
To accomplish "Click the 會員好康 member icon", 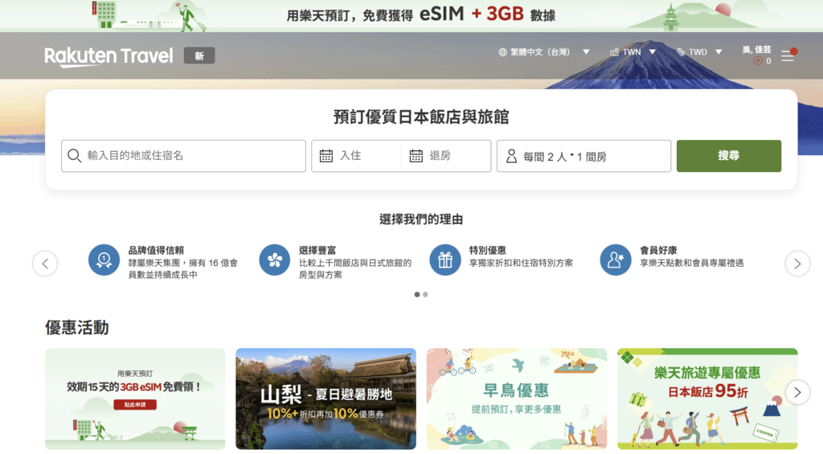I will [616, 260].
